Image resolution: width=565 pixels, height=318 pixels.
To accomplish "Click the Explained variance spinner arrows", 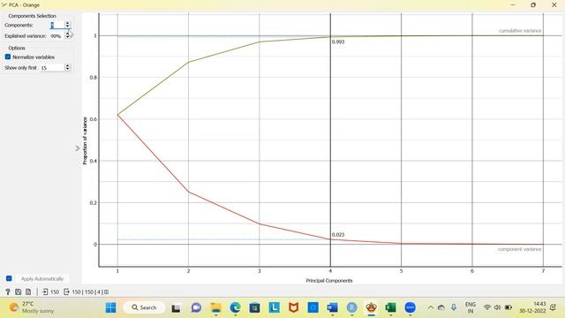I will [x=67, y=35].
